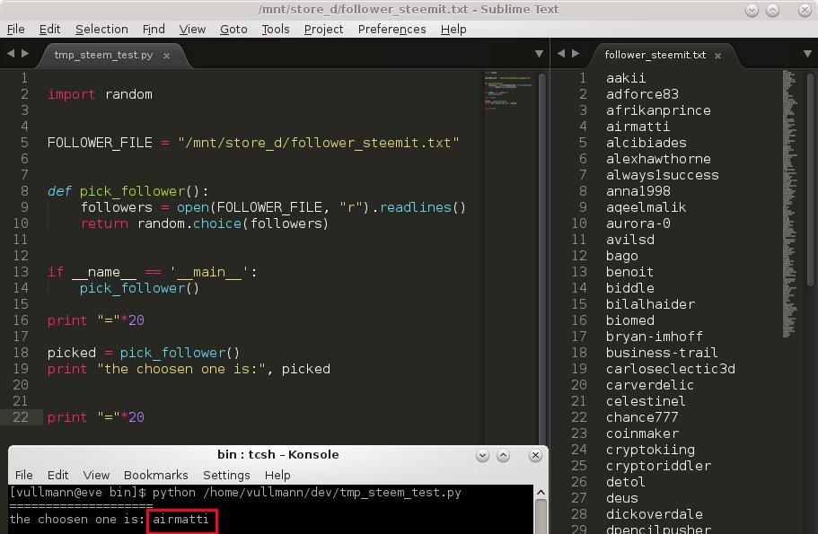Click the 'afrikanprince' entry
Screen dimensions: 818x534
point(658,110)
